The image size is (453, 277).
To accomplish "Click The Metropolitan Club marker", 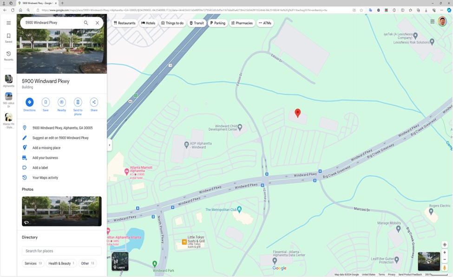I will tap(239, 209).
